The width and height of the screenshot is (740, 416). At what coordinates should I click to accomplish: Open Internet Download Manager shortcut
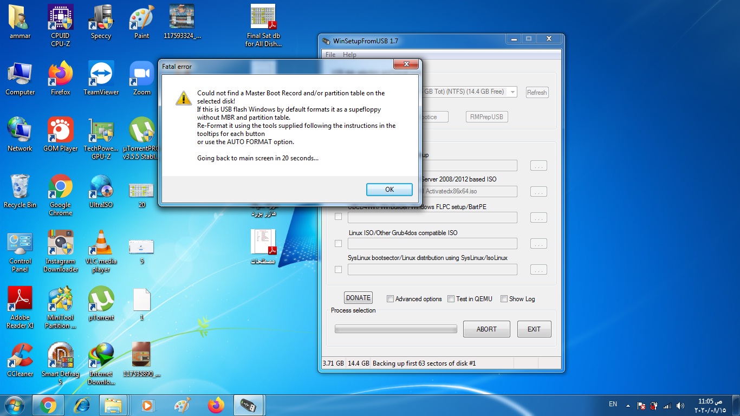pos(101,363)
